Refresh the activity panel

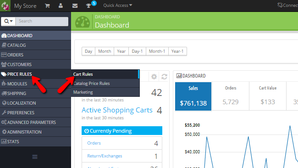pyautogui.click(x=164, y=77)
